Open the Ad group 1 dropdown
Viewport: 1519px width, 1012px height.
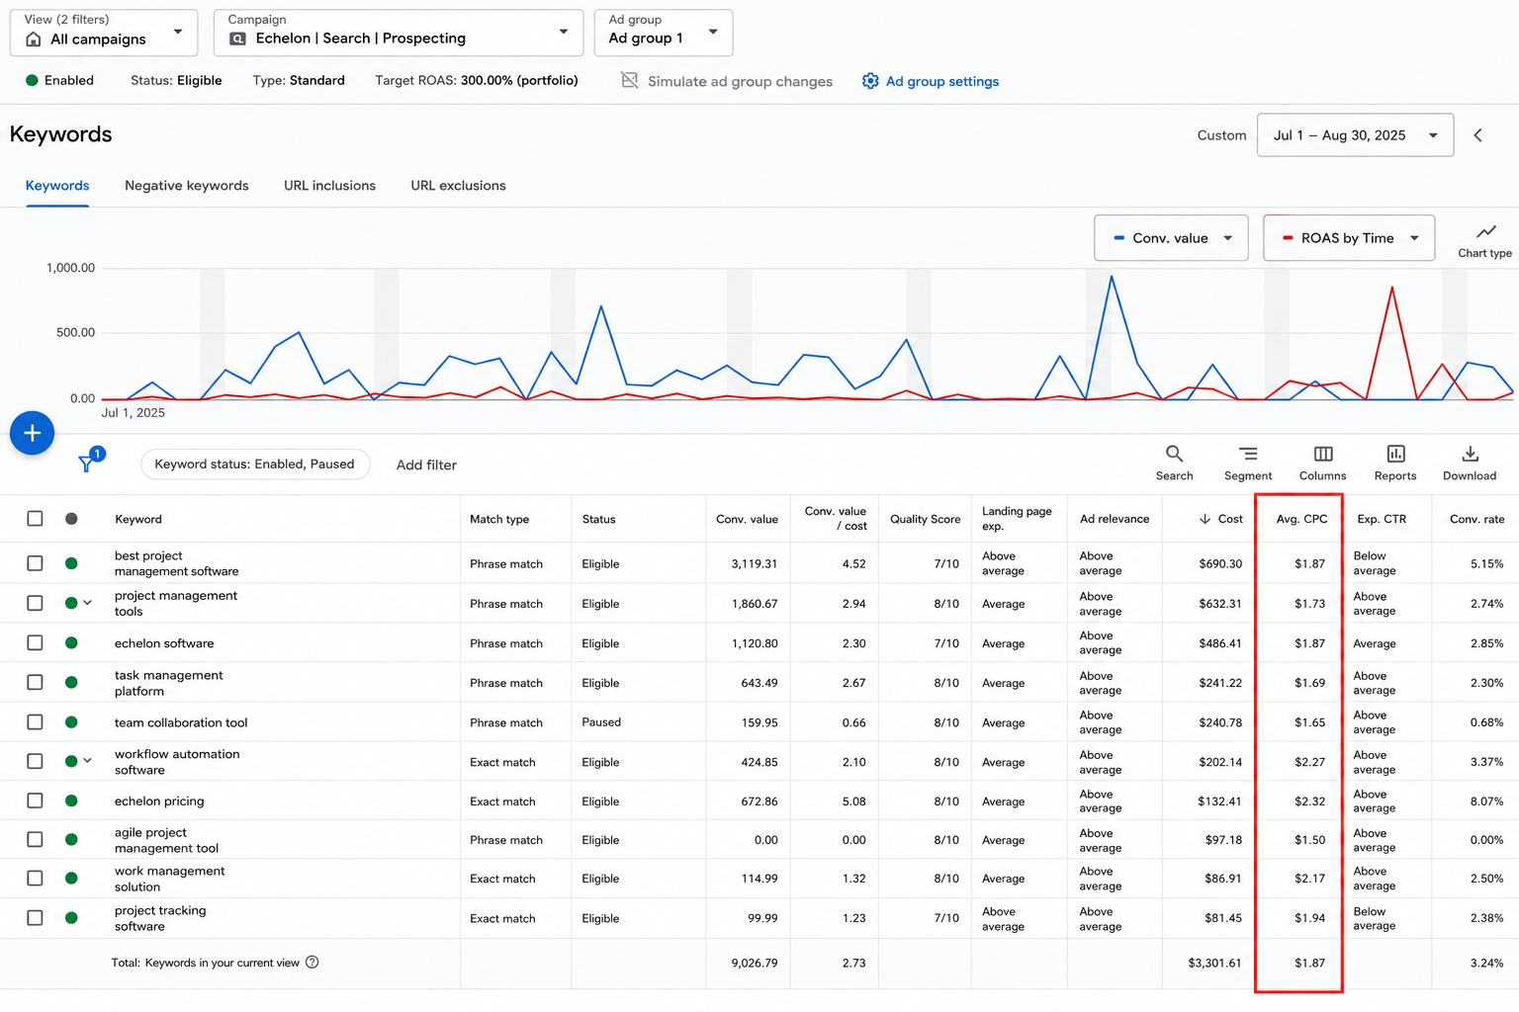coord(664,33)
